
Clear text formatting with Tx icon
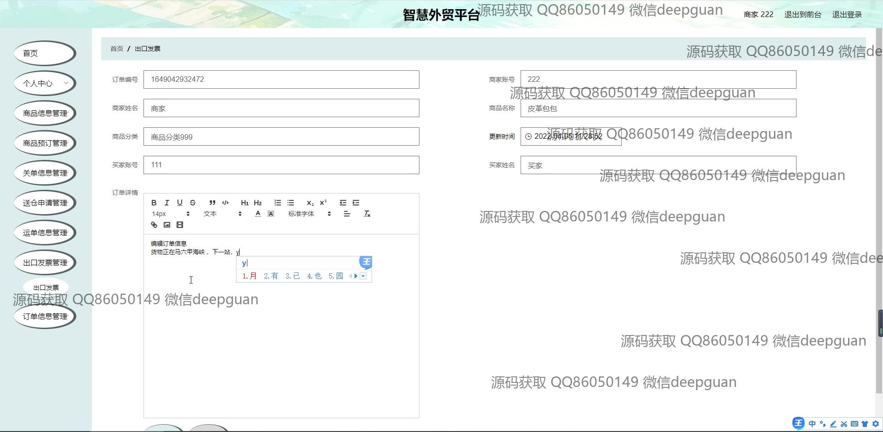tap(367, 214)
